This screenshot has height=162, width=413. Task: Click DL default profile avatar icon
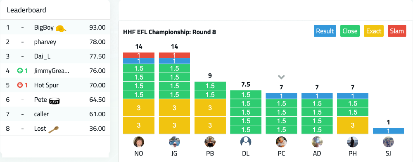(246, 142)
